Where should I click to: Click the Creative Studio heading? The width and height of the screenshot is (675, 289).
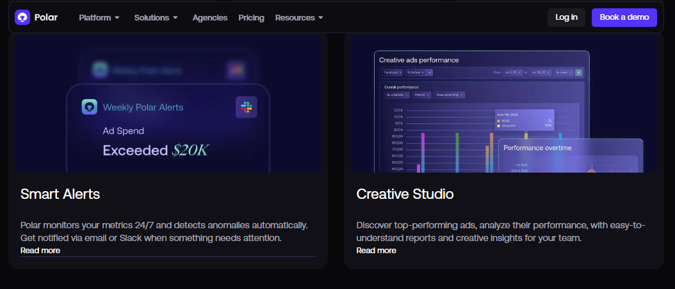coord(405,194)
